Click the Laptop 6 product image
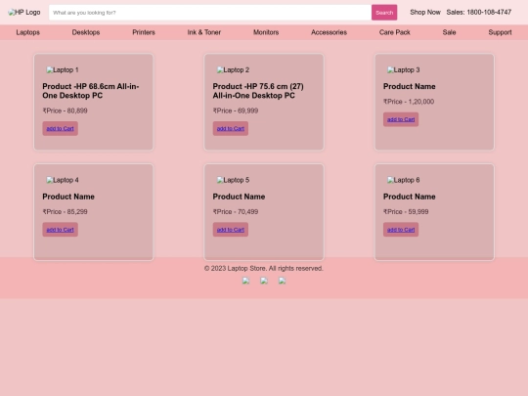 404,180
